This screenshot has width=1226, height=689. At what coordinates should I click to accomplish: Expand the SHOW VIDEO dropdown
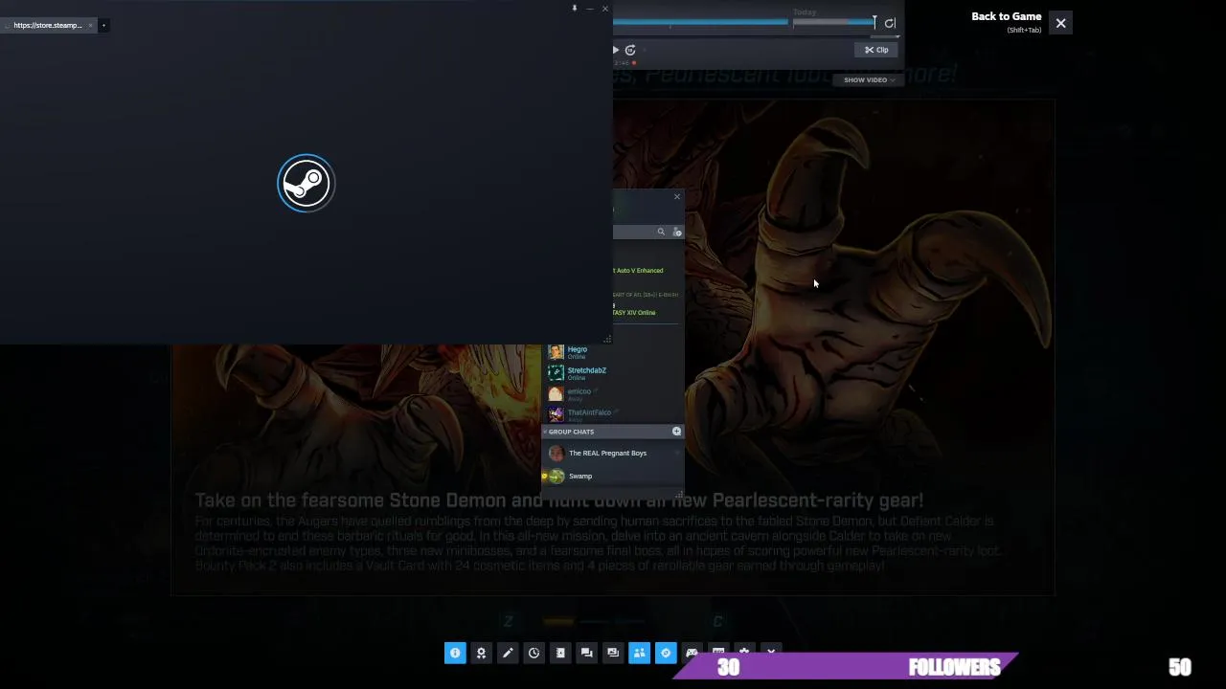pyautogui.click(x=870, y=80)
